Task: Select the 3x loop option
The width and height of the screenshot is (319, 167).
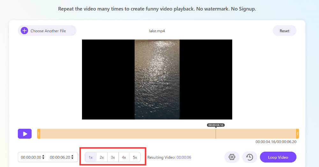Action: pyautogui.click(x=113, y=157)
